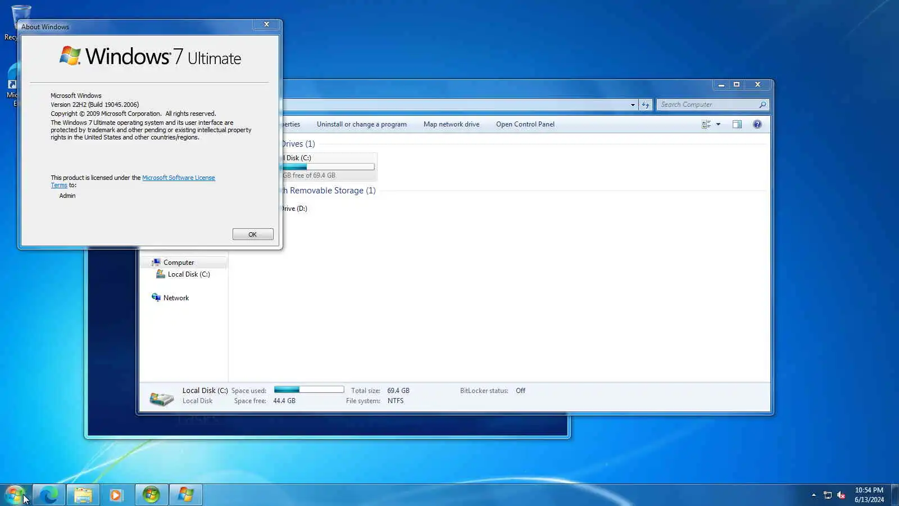Viewport: 899px width, 506px height.
Task: Click the Windows flag taskbar icon
Action: coord(186,495)
